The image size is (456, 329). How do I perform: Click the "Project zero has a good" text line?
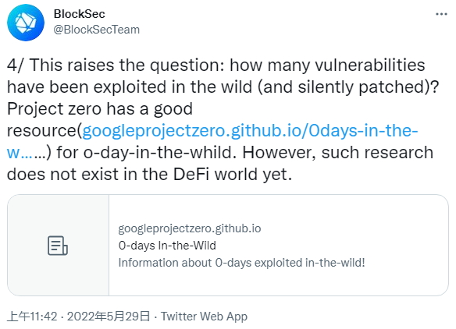tap(100, 109)
